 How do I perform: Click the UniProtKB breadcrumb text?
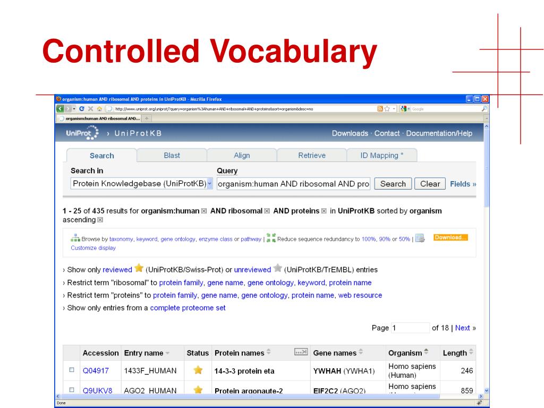click(138, 133)
